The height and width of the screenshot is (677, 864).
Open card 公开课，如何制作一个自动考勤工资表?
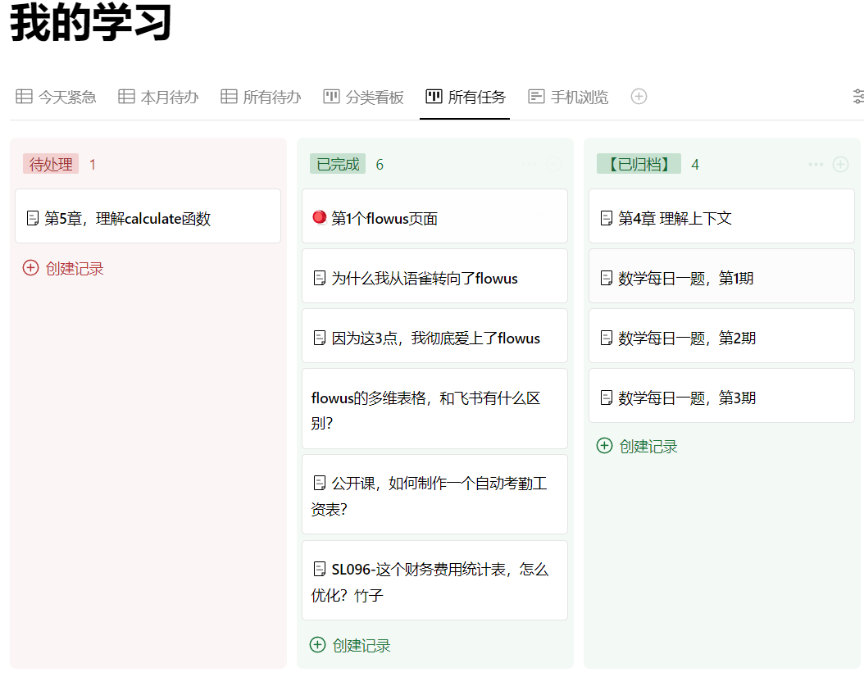(x=434, y=494)
